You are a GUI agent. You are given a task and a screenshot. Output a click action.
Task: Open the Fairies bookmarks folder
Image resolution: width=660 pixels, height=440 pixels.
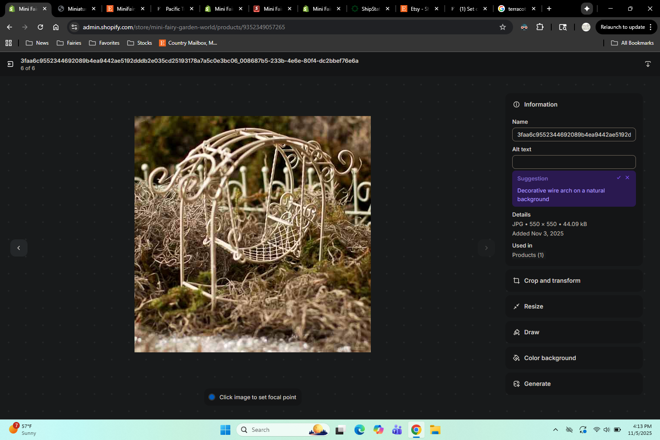click(x=69, y=43)
